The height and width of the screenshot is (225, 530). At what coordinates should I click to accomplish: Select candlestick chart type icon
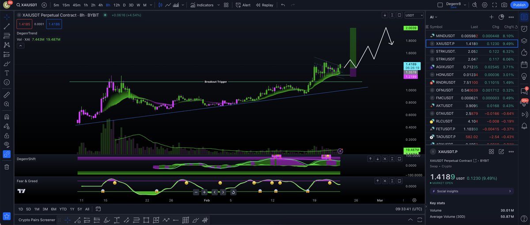click(160, 5)
